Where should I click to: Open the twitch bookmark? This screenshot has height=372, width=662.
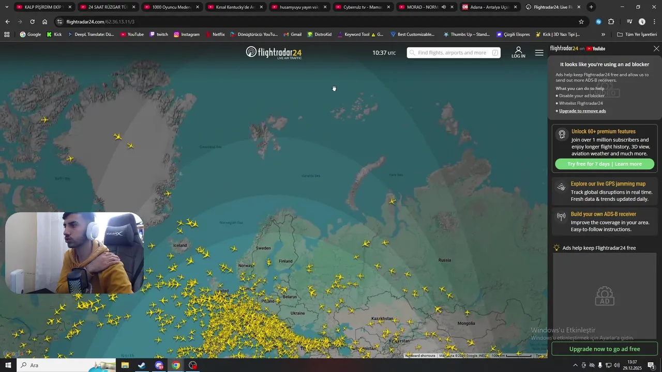tap(159, 35)
